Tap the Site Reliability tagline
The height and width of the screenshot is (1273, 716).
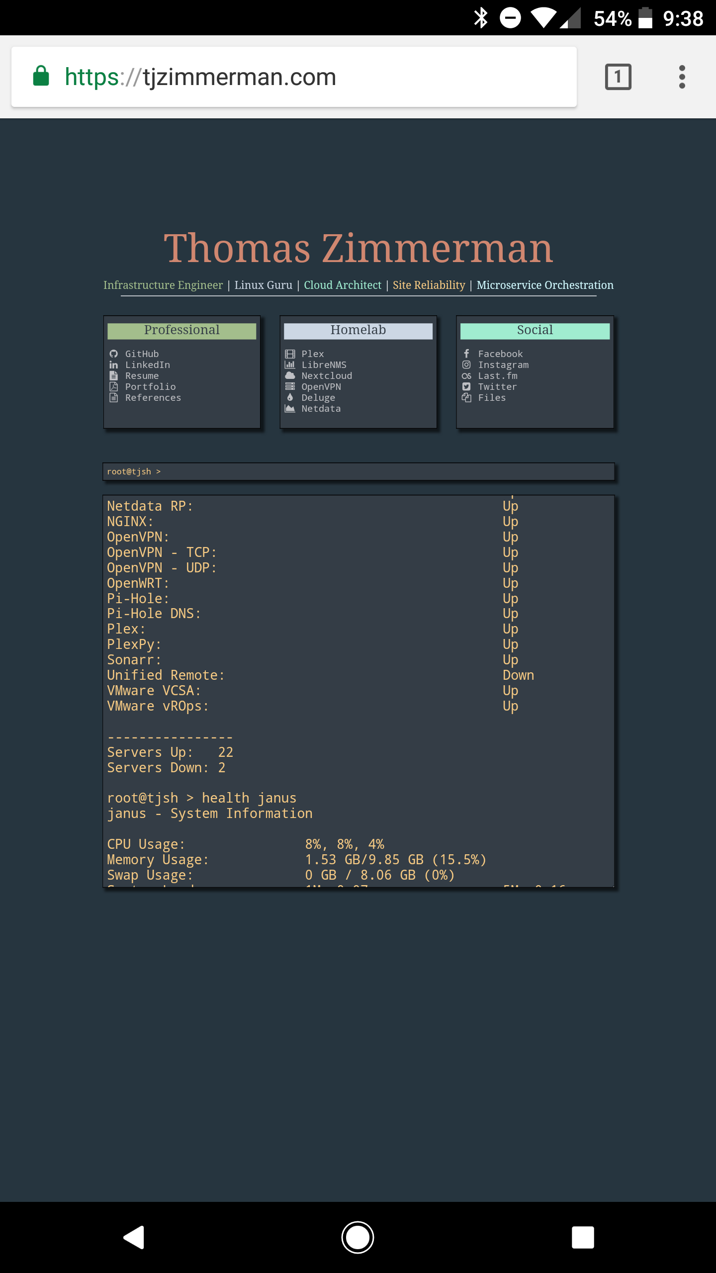pos(429,285)
